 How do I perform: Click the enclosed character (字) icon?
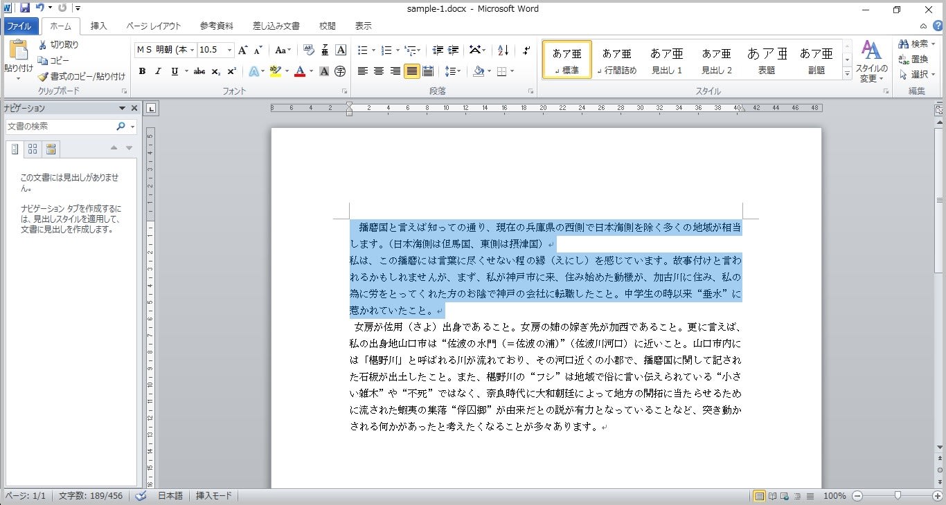point(341,71)
